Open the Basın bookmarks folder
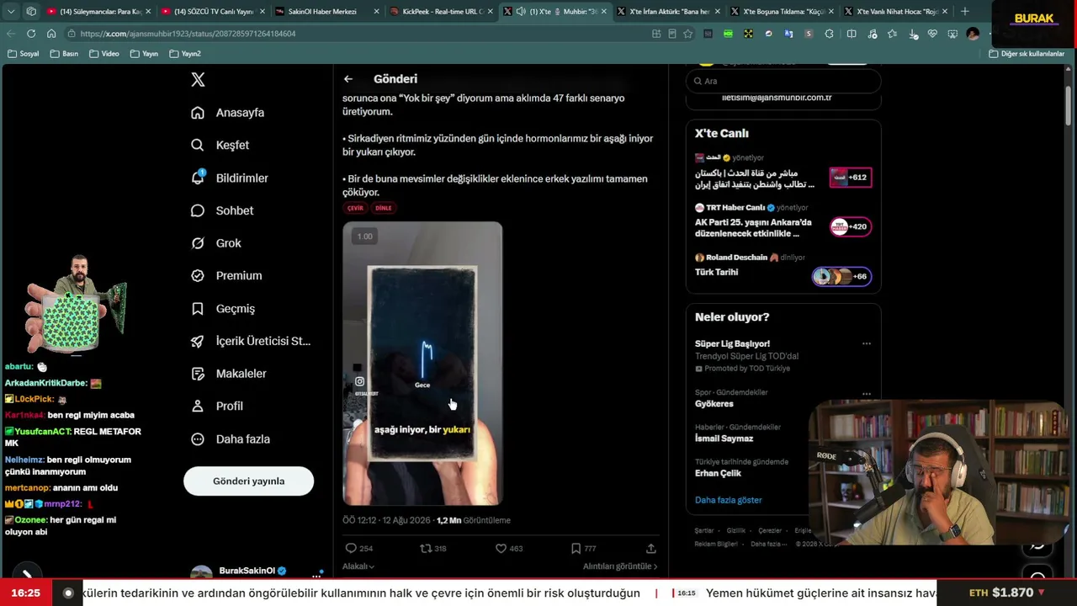This screenshot has width=1077, height=606. [x=64, y=54]
